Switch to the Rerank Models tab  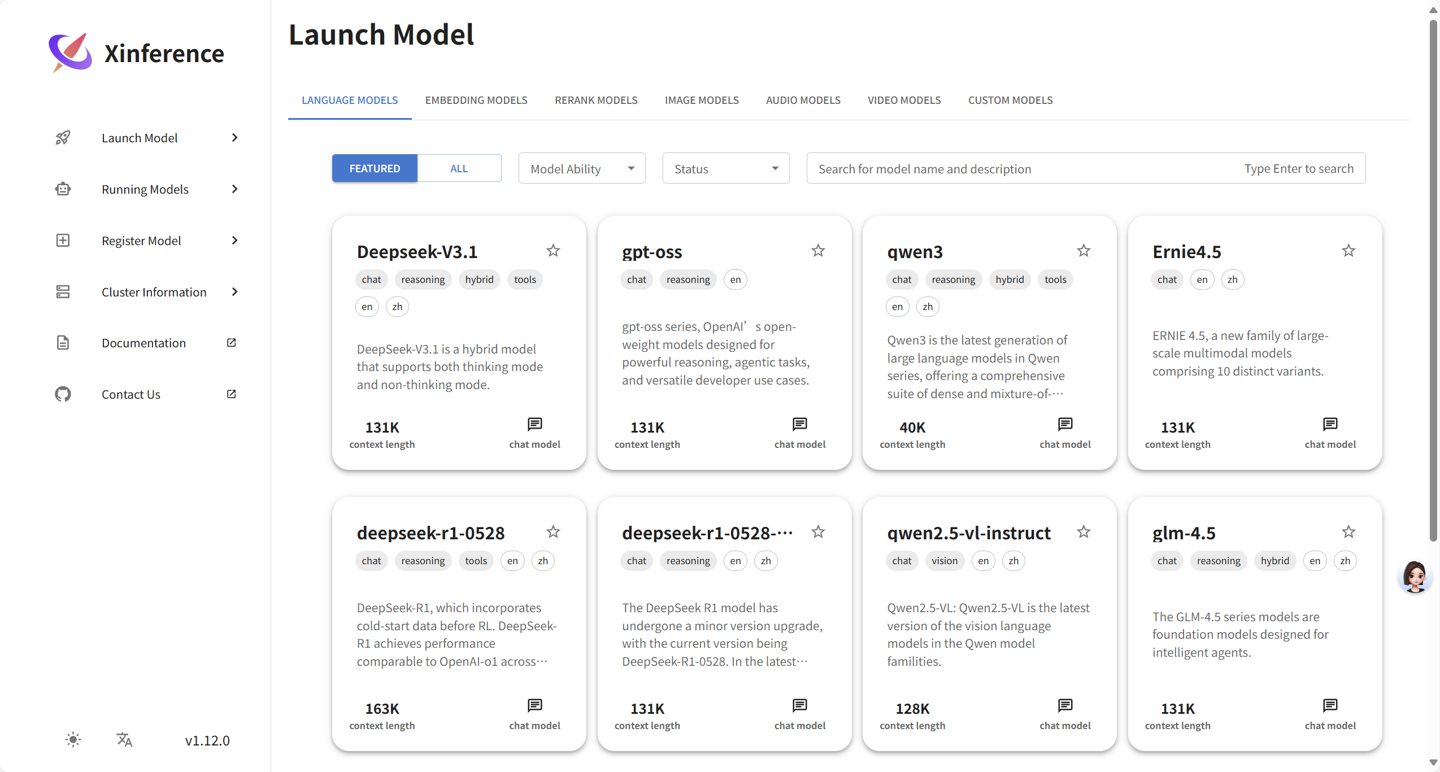596,101
